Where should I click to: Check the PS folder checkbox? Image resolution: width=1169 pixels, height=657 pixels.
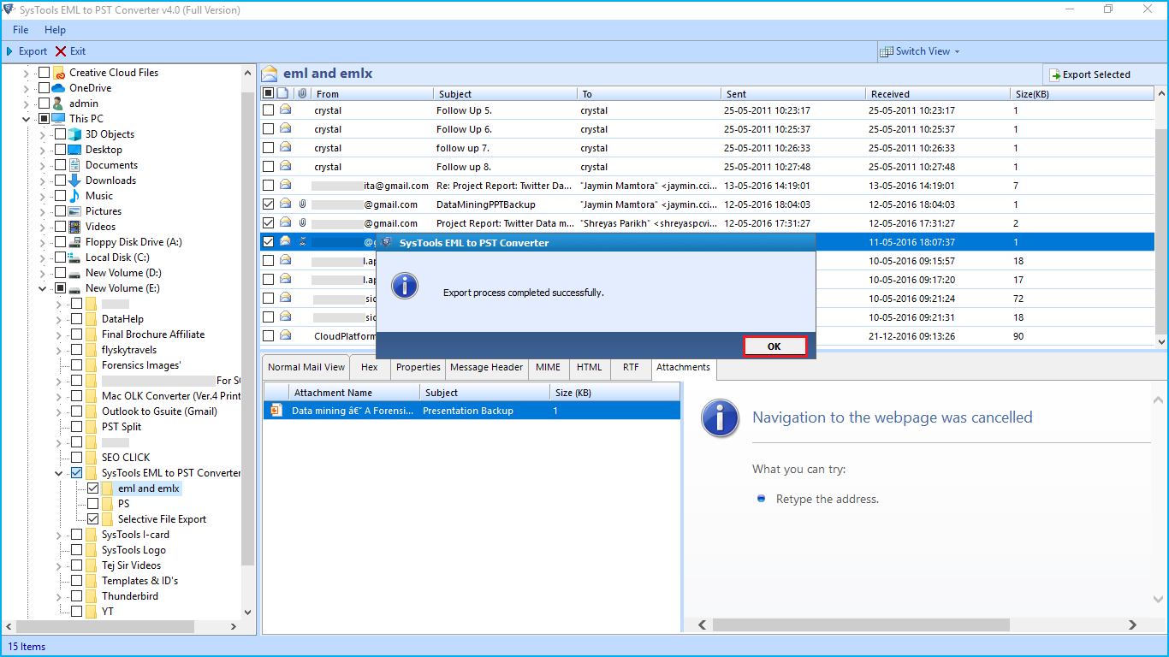[x=93, y=504]
